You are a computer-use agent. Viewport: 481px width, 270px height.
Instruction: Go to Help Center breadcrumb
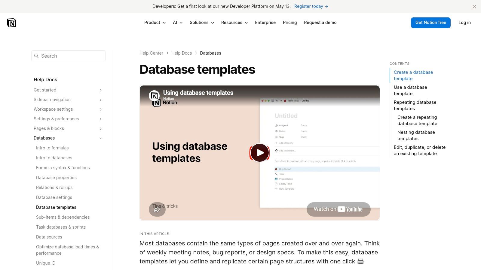tap(151, 53)
